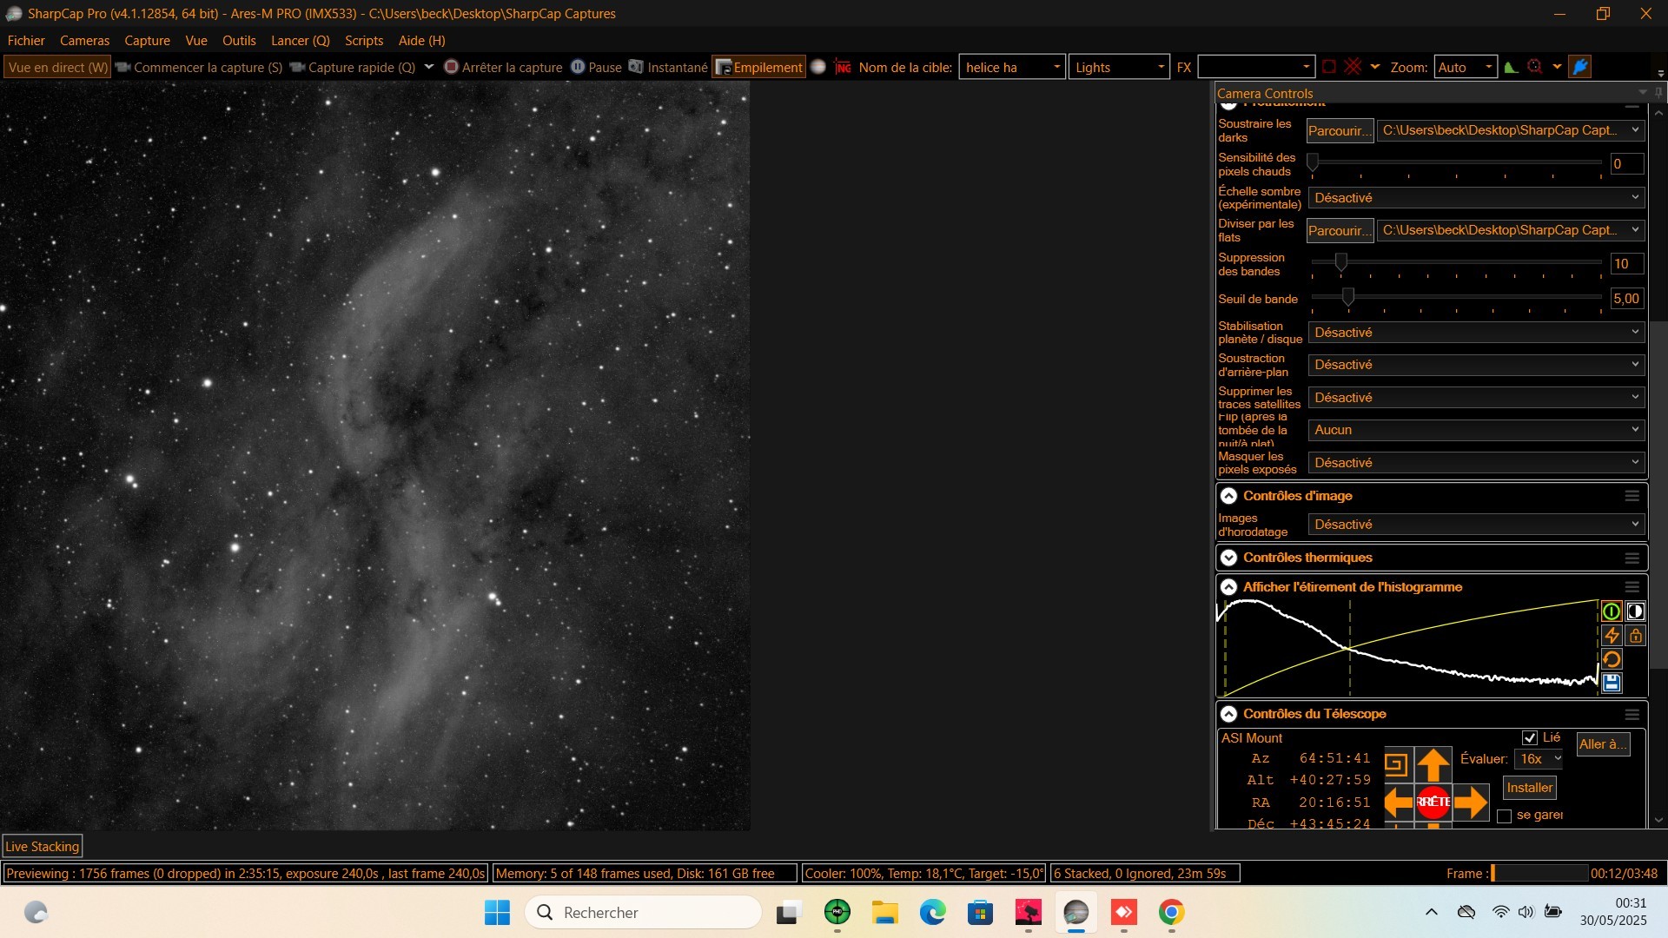Apply auto-stretch with the lightning bolt icon
The width and height of the screenshot is (1668, 938).
coord(1611,636)
